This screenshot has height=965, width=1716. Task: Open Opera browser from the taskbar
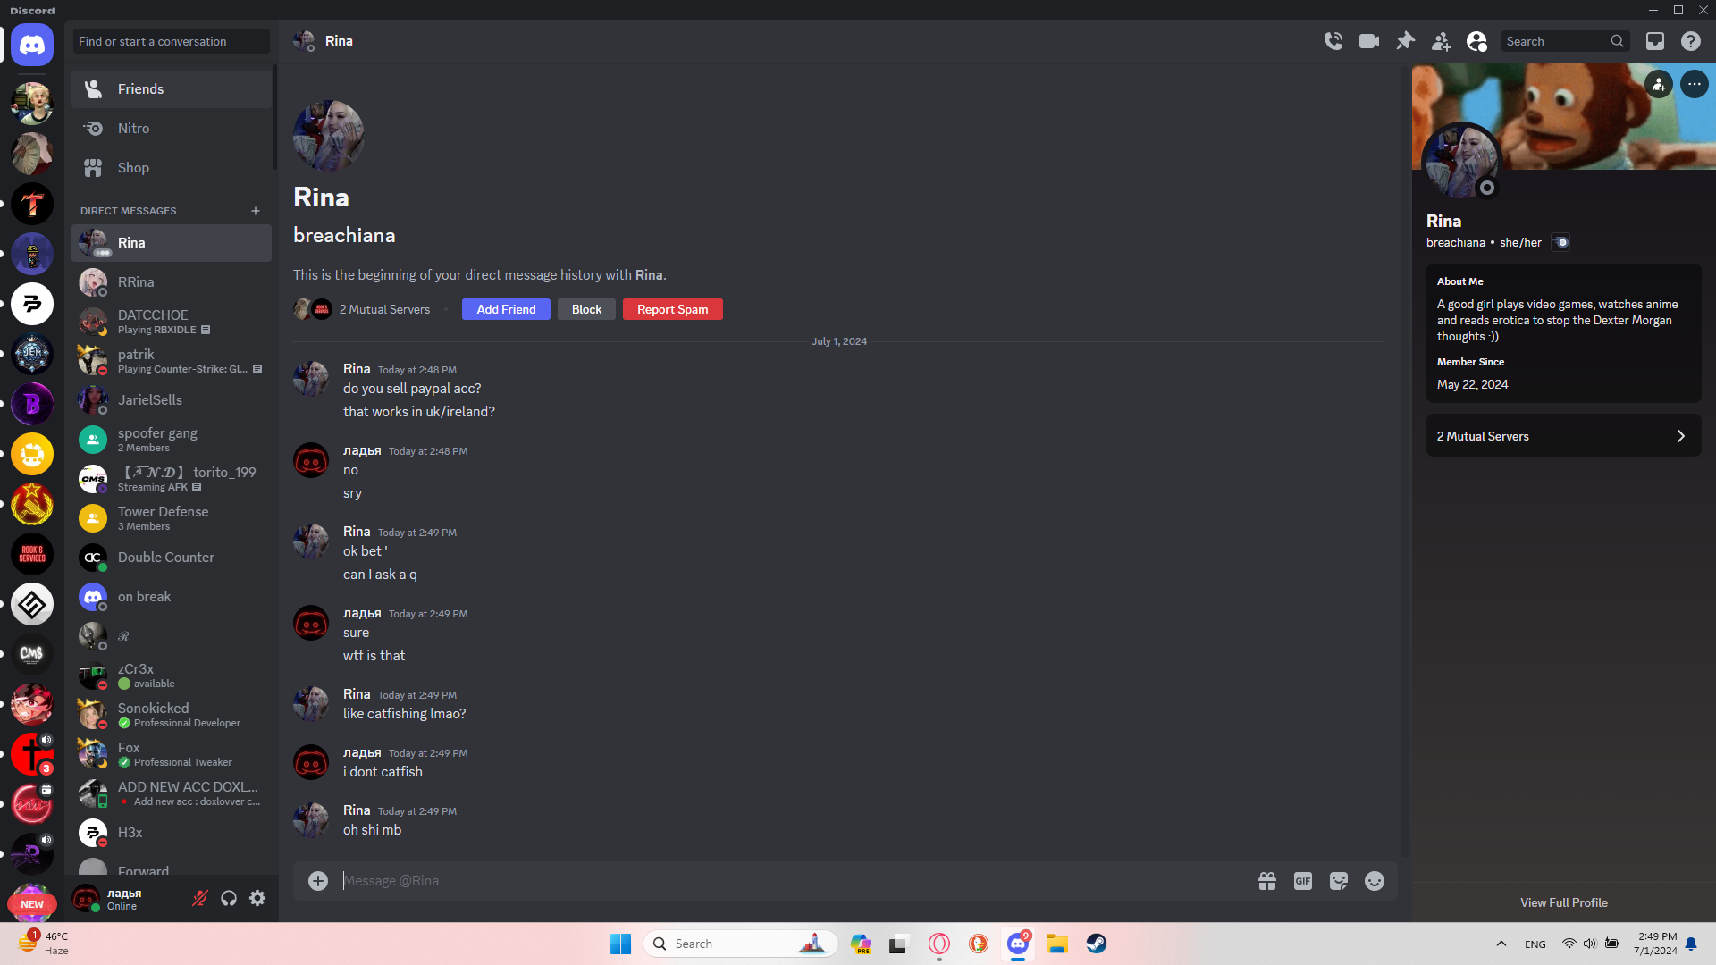(x=939, y=944)
